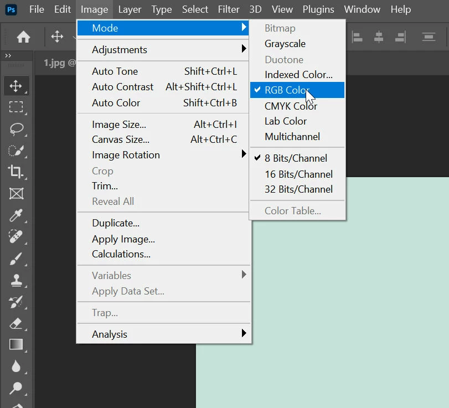Image resolution: width=449 pixels, height=408 pixels.
Task: Click the Photoshop Ps logo icon
Action: tap(11, 10)
